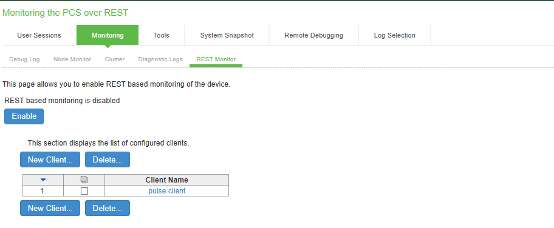Viewport: 554px width, 228px height.
Task: Click Delete button above the table
Action: click(108, 159)
